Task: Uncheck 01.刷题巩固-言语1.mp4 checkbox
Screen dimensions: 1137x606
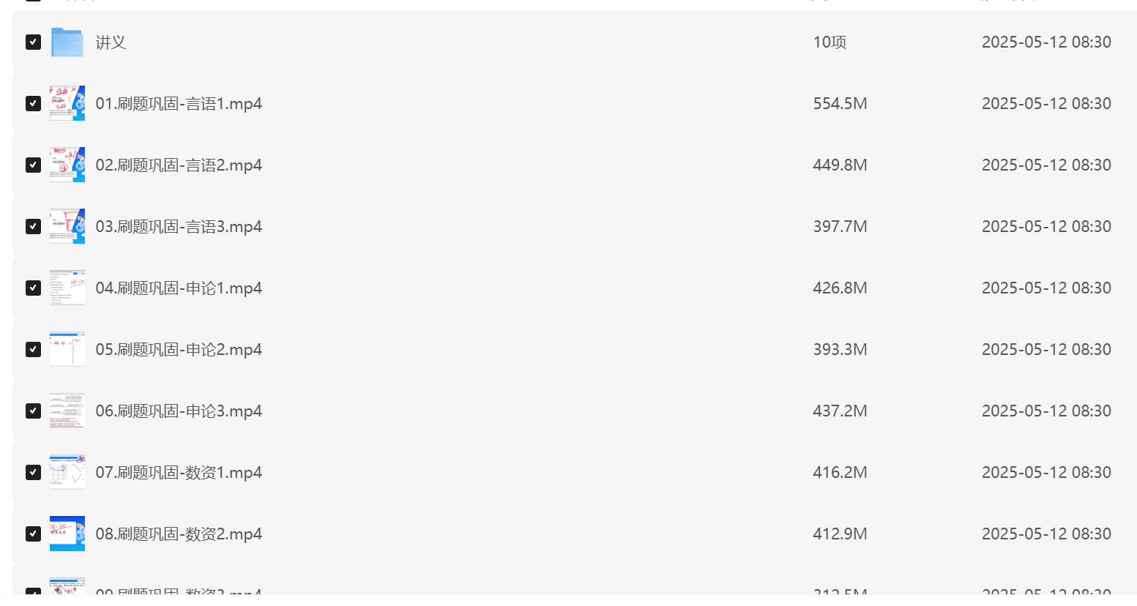Action: (33, 103)
